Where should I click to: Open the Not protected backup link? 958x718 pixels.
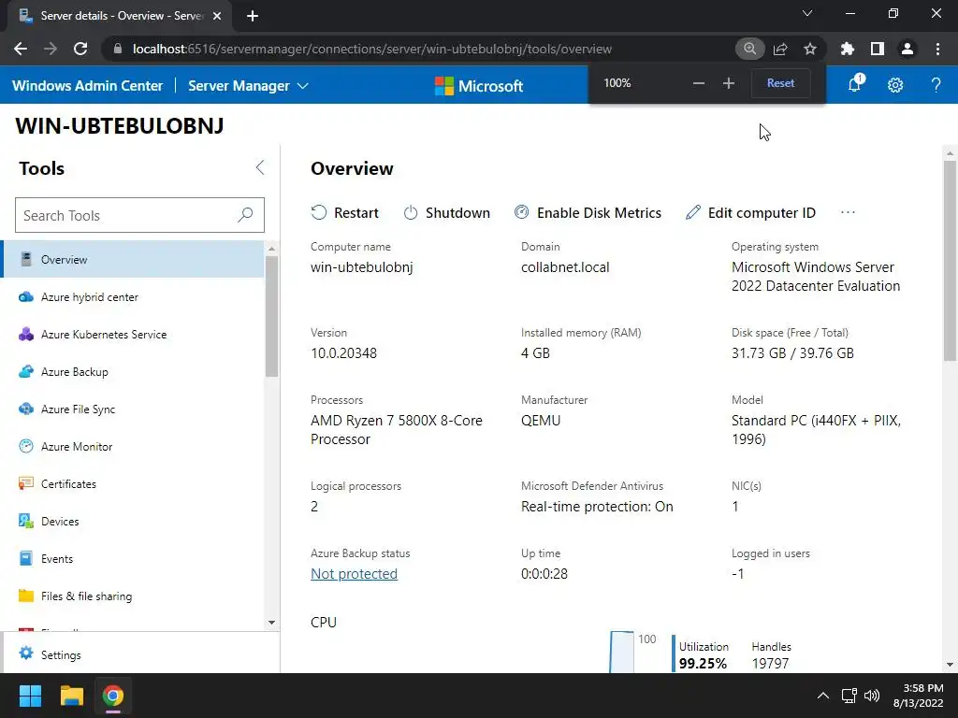tap(354, 574)
